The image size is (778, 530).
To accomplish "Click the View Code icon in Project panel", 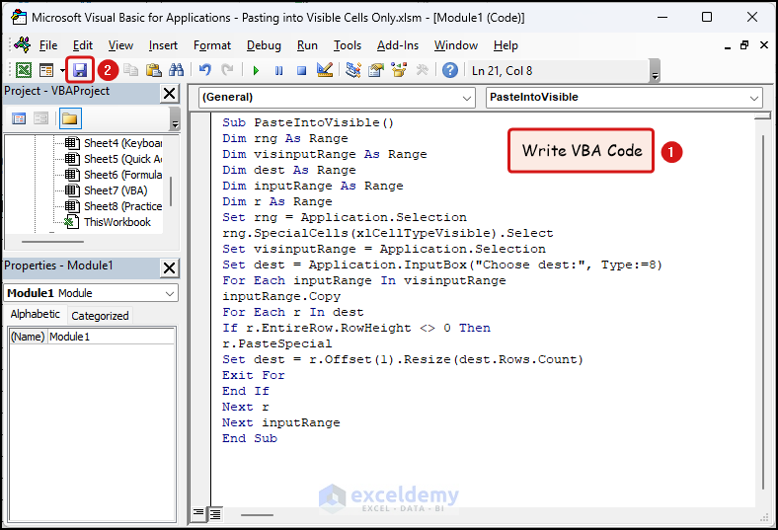I will pyautogui.click(x=19, y=118).
